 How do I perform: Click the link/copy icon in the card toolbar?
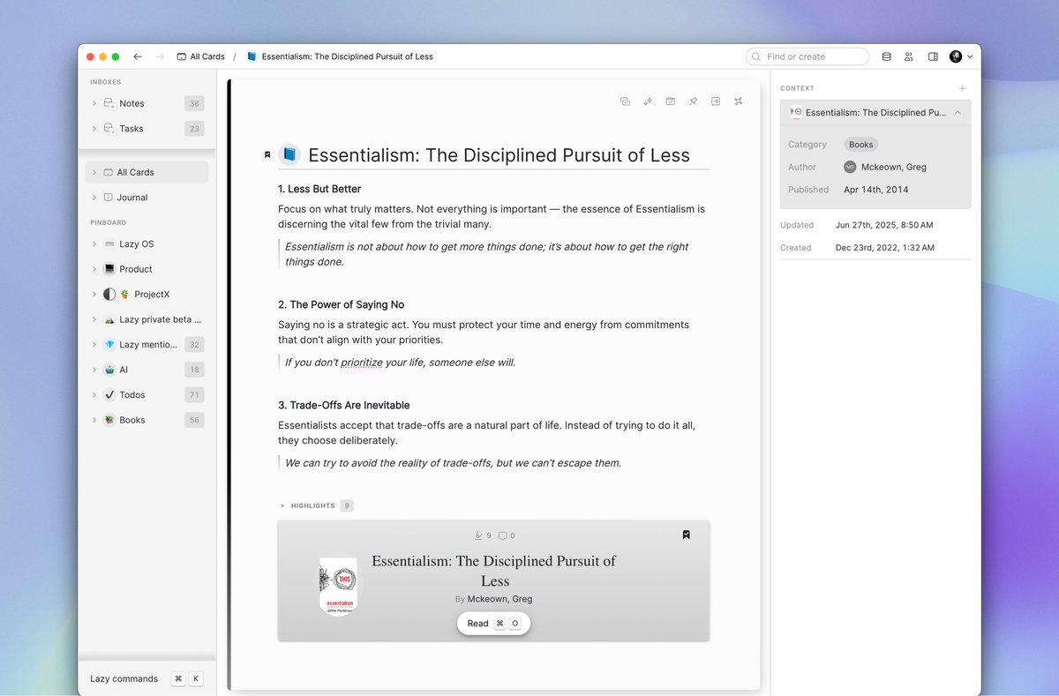point(625,101)
